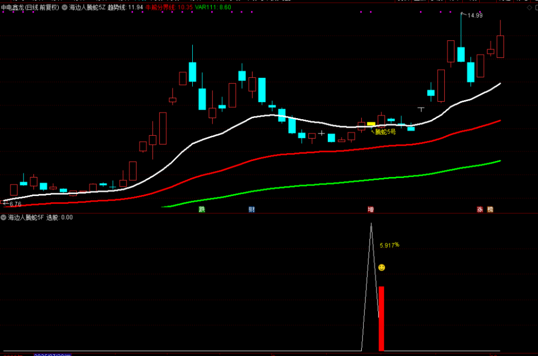Screen dimensions: 538x356
Task: Click the orange 腾 marker icon
Action: pos(490,209)
